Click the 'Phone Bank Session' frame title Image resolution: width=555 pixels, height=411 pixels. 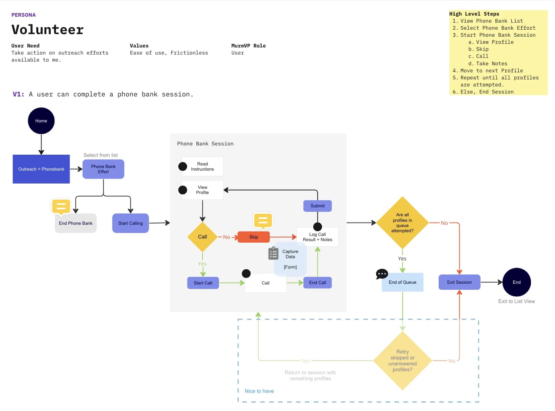tap(205, 144)
